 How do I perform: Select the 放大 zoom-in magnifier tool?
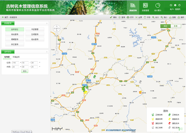point(155,17)
